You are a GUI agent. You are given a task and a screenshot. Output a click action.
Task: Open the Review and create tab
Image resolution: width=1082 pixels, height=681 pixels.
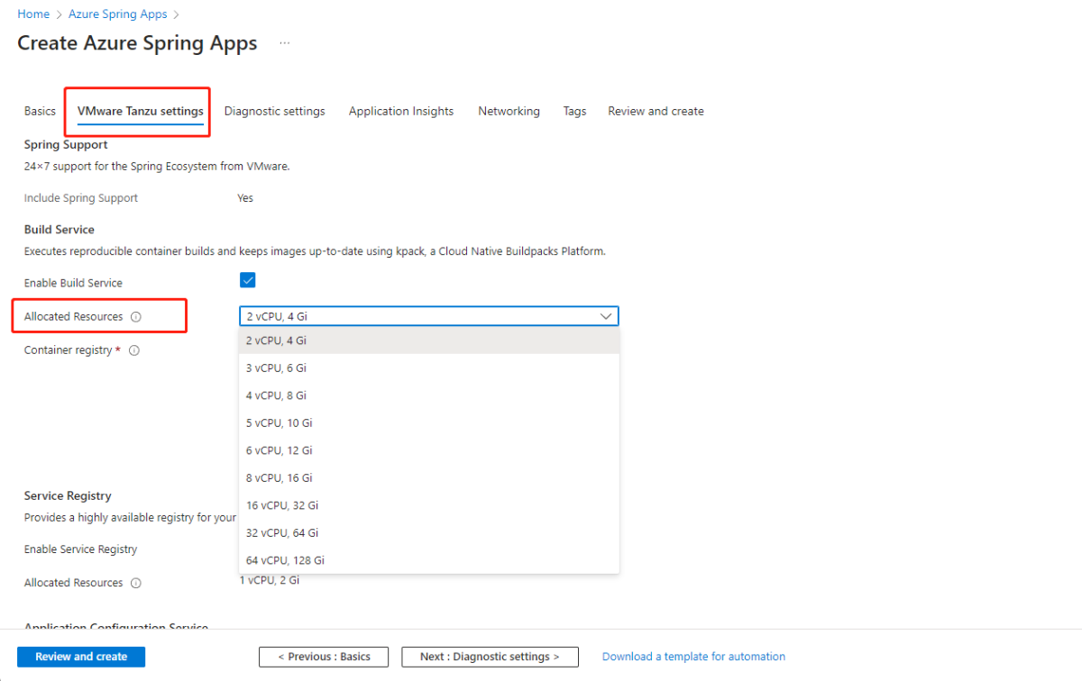click(656, 112)
